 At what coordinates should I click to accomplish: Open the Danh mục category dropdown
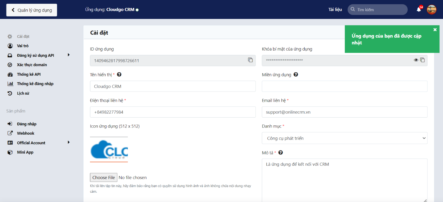344,138
